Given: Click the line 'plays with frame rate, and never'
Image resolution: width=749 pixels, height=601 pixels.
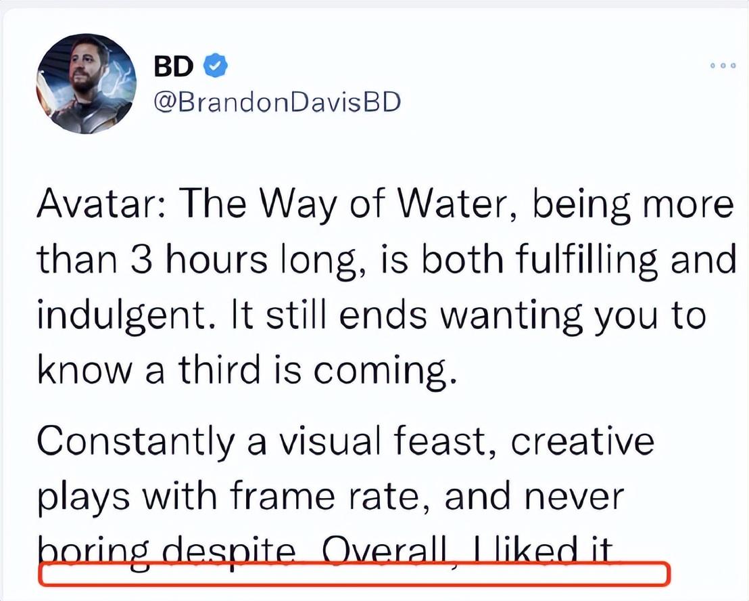Looking at the screenshot, I should pyautogui.click(x=331, y=496).
